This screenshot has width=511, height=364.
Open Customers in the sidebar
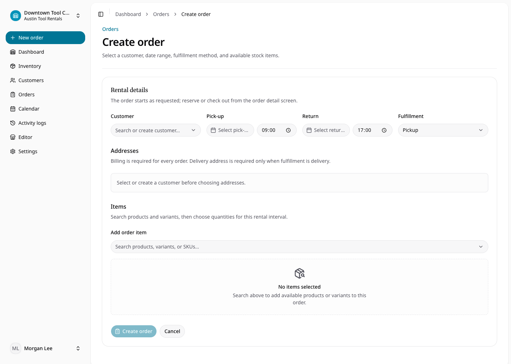click(x=45, y=80)
